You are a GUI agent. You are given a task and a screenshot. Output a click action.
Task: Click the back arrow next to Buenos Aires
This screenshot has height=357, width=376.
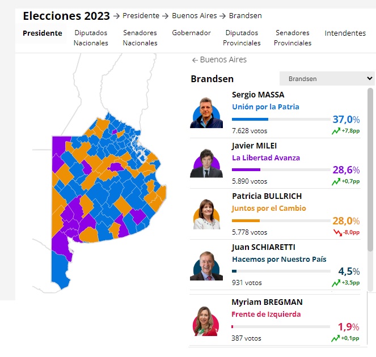point(195,60)
